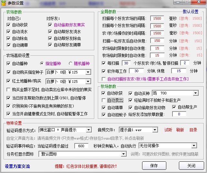Image resolution: width=207 pixels, height=173 pixels.
Task: Open the 鸡 700 animal dropdown
Action: point(196,93)
